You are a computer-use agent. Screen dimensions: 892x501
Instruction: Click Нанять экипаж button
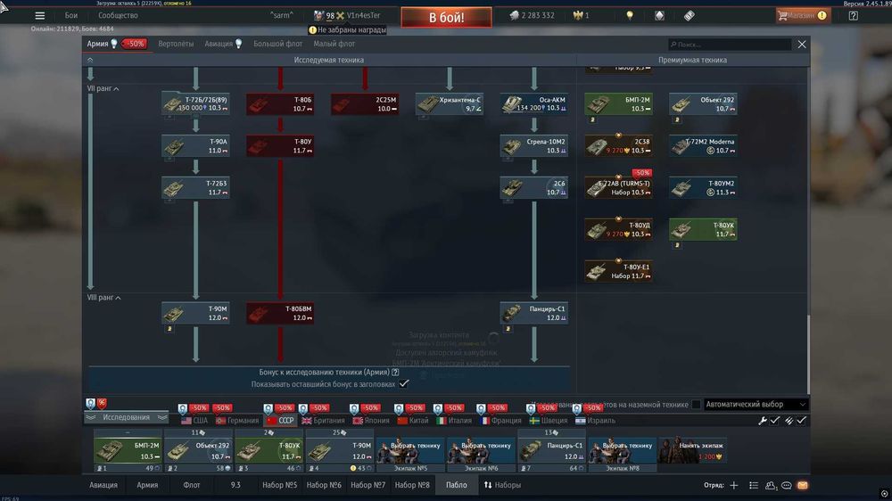pos(692,450)
